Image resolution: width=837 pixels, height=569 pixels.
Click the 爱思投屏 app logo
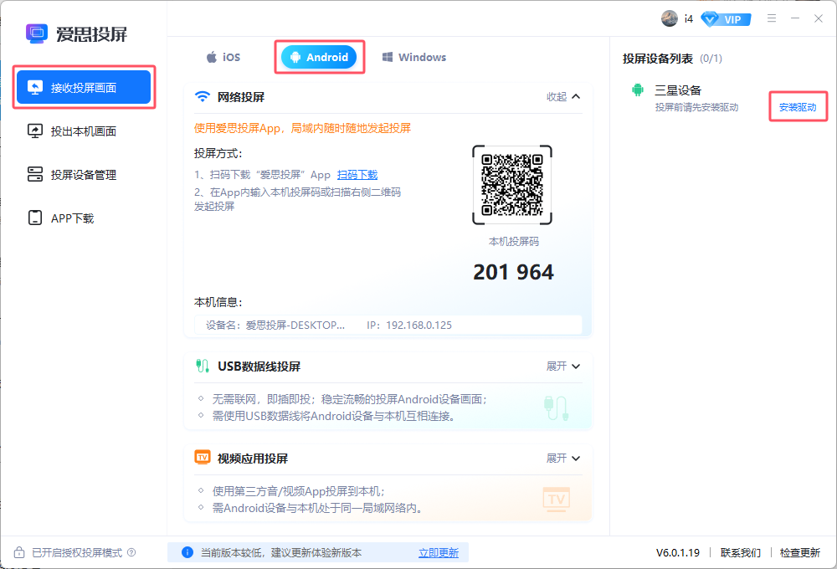click(36, 33)
